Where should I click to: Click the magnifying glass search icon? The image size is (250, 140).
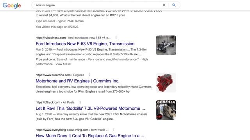click(x=174, y=5)
